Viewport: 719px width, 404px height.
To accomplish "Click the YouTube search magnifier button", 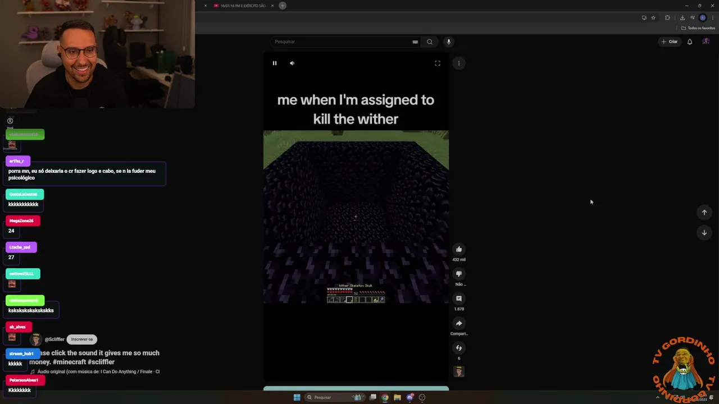I will [x=430, y=42].
